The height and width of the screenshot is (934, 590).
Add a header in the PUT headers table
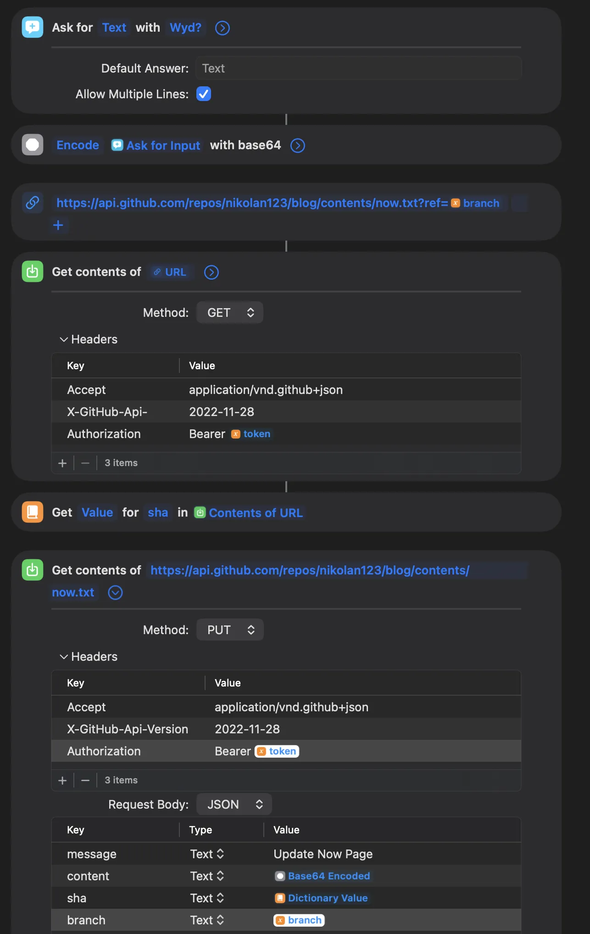point(63,780)
